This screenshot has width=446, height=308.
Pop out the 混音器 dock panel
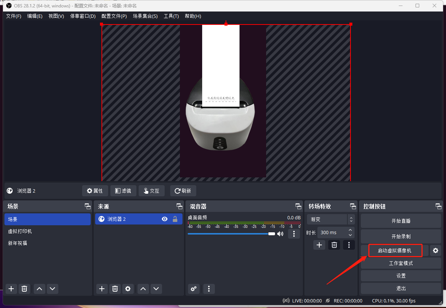(x=298, y=206)
